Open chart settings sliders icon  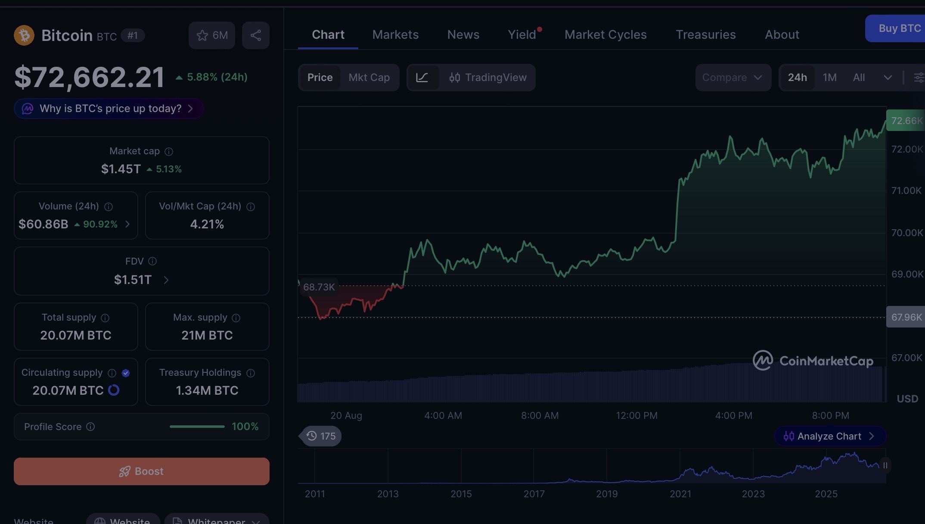(x=919, y=78)
